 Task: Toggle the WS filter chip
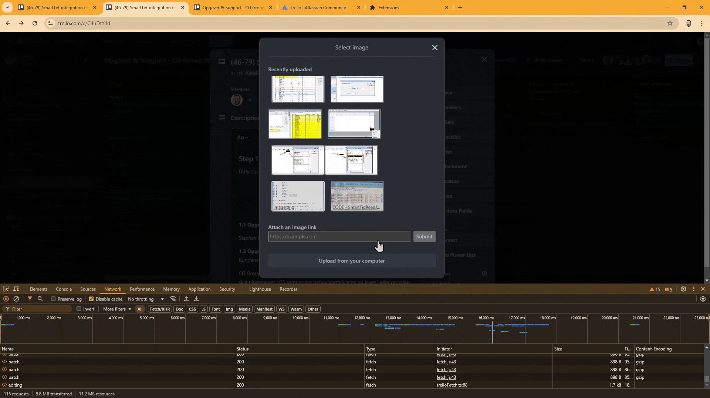tap(281, 309)
